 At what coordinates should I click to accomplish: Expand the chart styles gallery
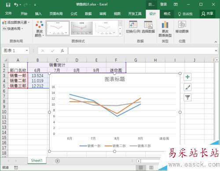coord(120,34)
